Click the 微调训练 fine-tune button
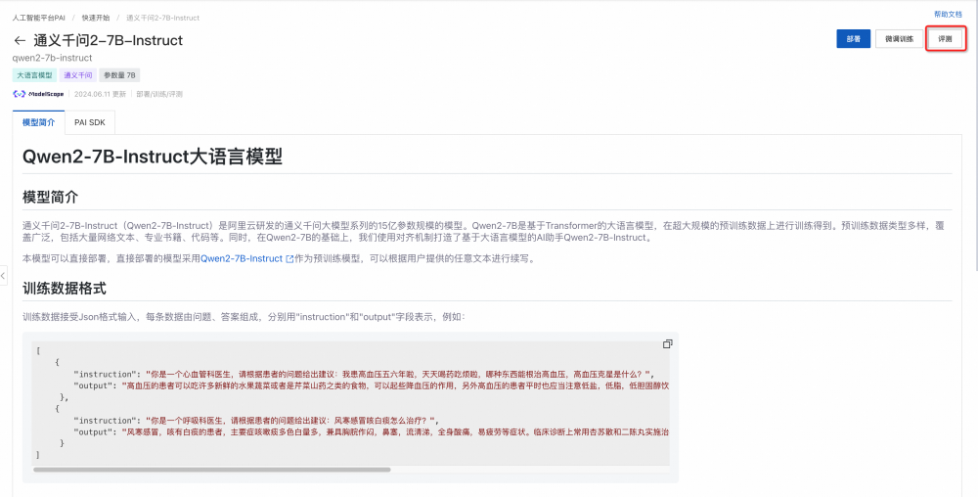Screen dimensions: 978x497 click(x=899, y=39)
